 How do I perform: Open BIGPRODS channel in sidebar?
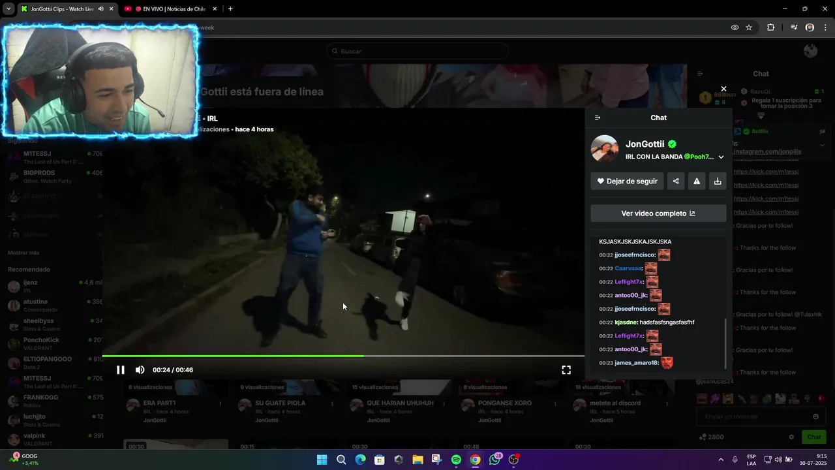(x=55, y=176)
